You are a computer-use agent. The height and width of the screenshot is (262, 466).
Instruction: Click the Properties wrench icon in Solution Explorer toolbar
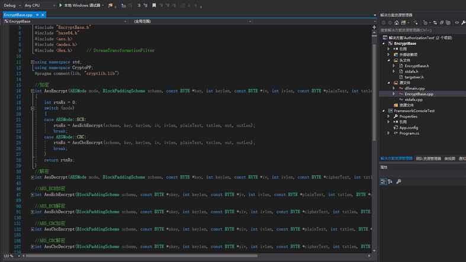[463, 22]
